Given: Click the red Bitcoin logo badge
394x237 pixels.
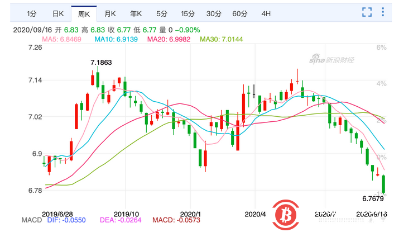Looking at the screenshot, I should click(x=285, y=215).
